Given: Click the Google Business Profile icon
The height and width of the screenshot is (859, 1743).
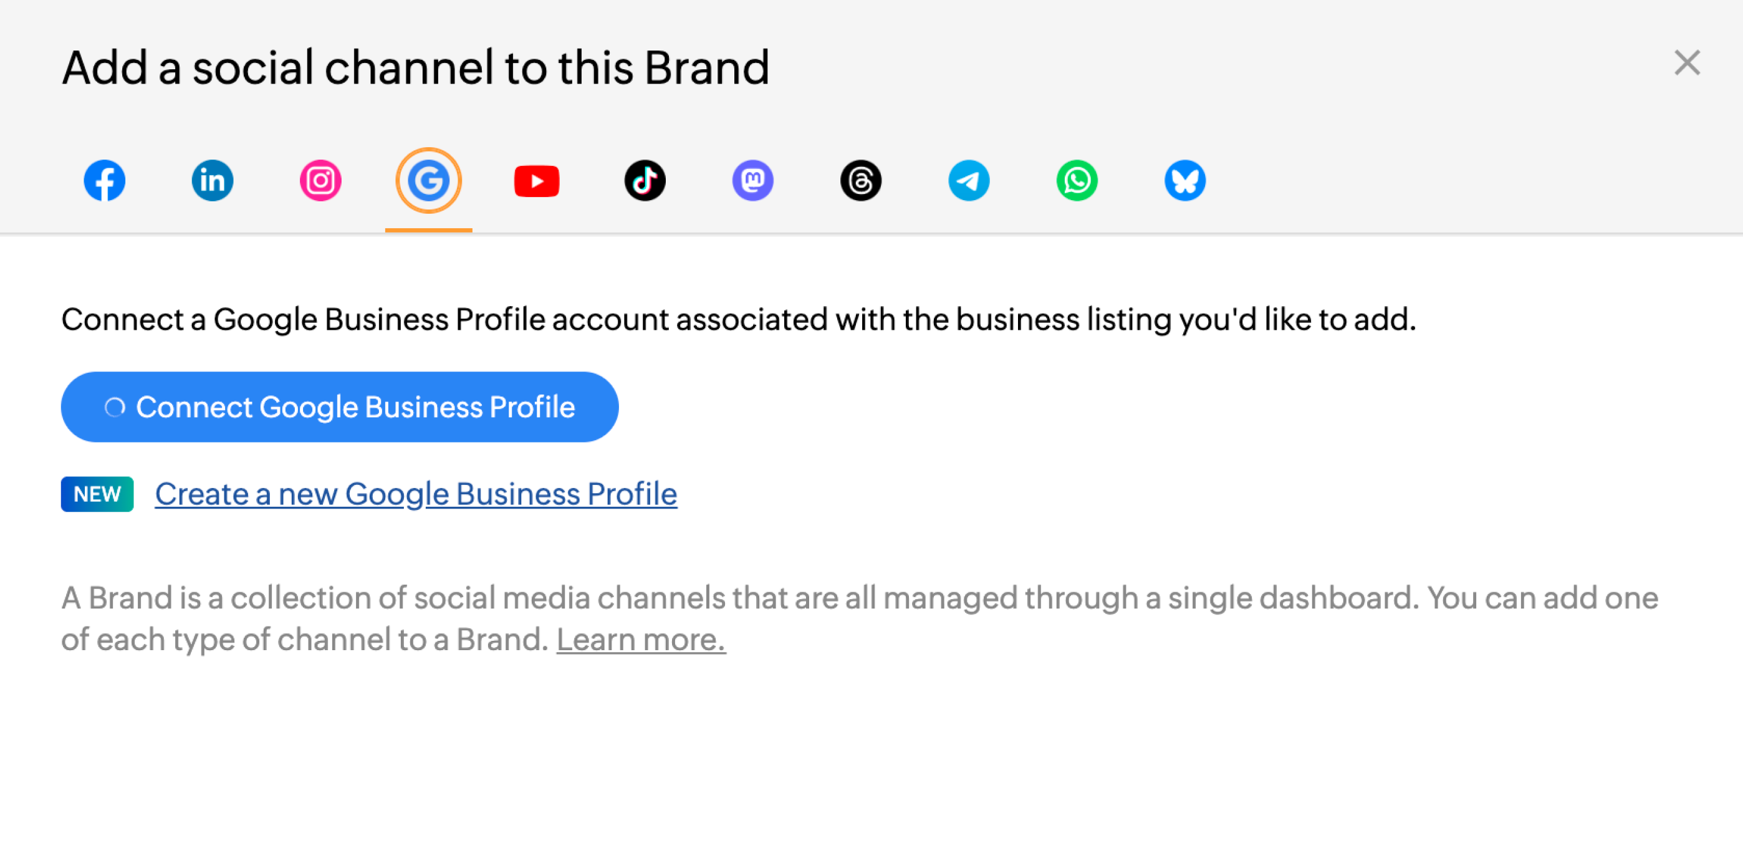Looking at the screenshot, I should click(x=428, y=181).
